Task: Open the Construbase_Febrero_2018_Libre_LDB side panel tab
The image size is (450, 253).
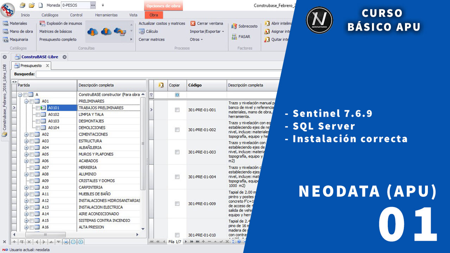Action: (5, 98)
